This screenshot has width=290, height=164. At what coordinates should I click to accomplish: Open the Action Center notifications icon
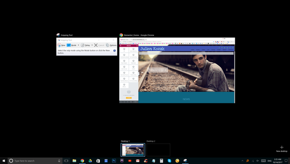286,161
